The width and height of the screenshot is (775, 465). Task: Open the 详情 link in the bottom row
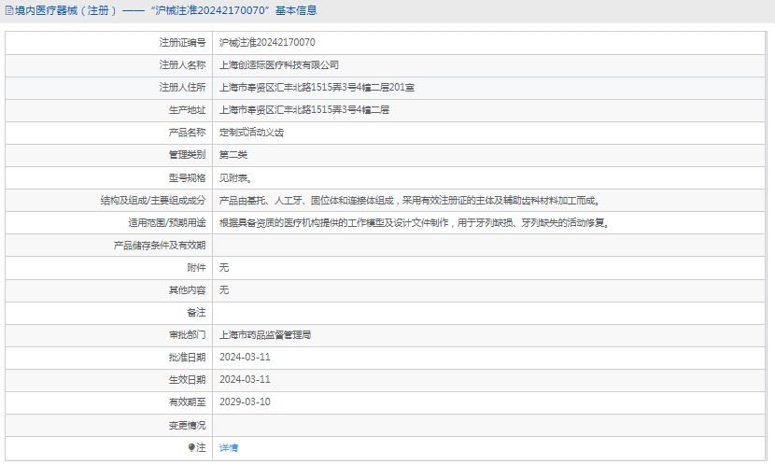coord(229,448)
